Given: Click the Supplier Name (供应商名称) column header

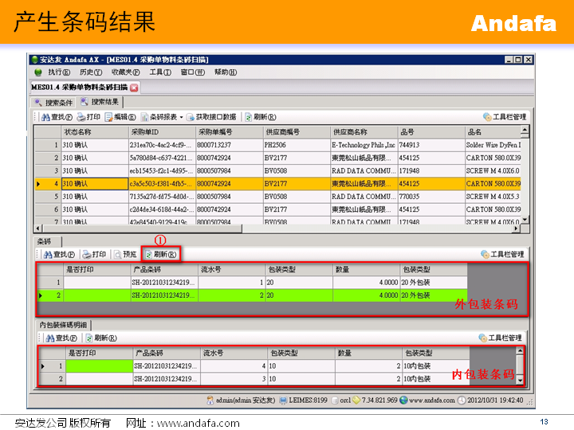Looking at the screenshot, I should pyautogui.click(x=363, y=131).
